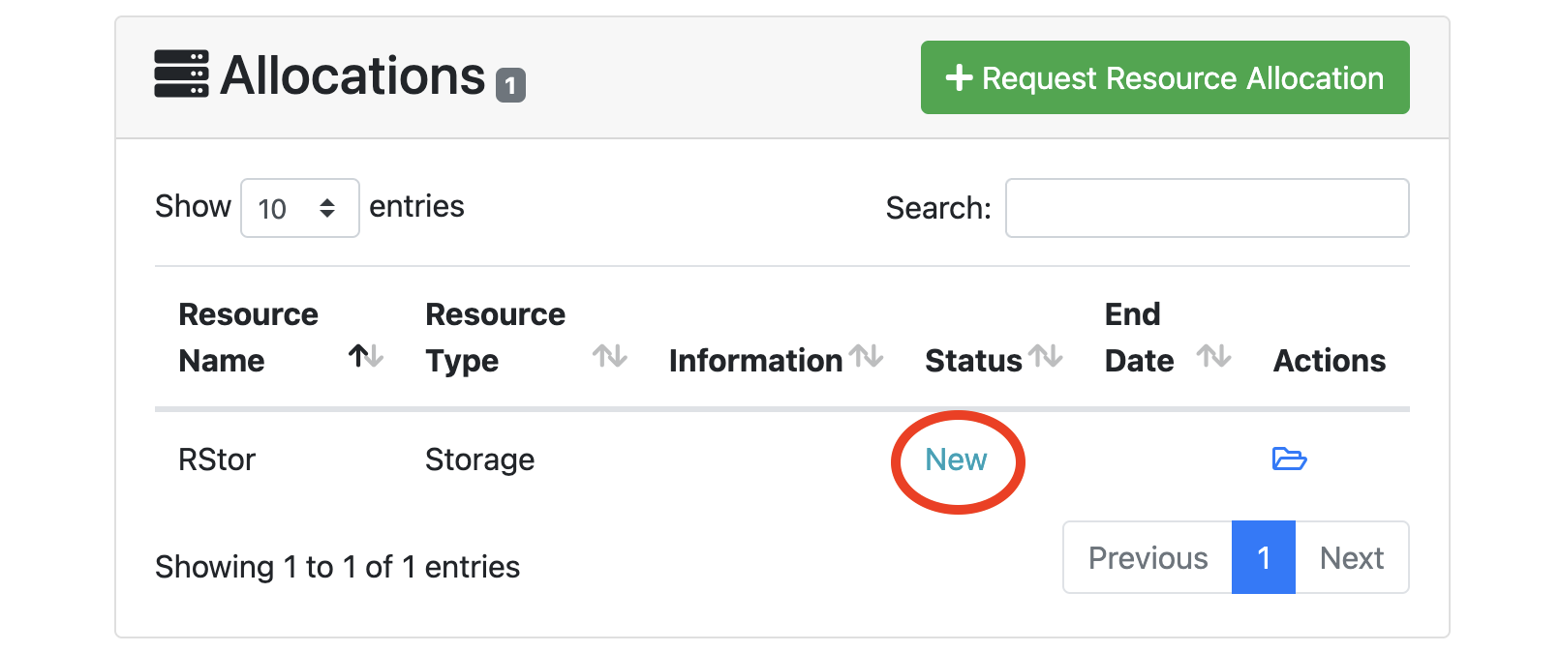
Task: Click inside the Search field
Action: [x=1206, y=207]
